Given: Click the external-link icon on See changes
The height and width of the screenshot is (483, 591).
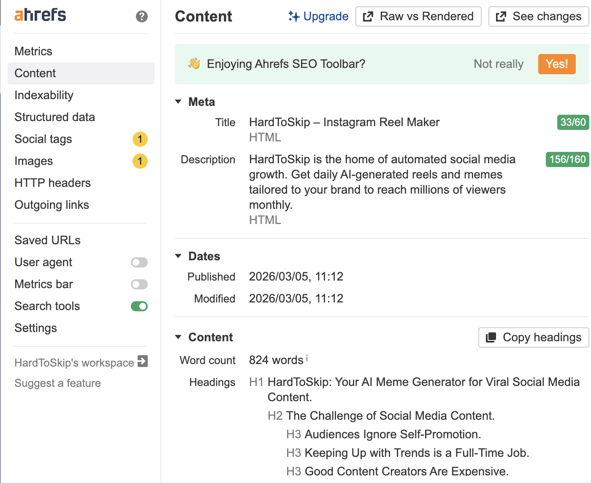Looking at the screenshot, I should (501, 16).
